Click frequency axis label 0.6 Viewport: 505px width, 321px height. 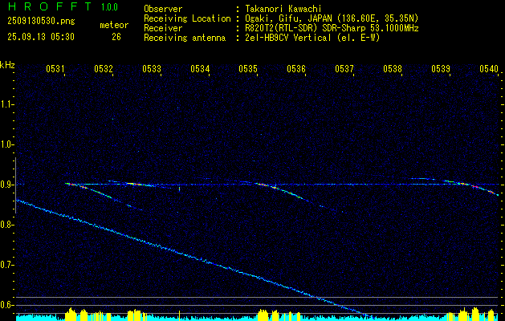pos(6,305)
